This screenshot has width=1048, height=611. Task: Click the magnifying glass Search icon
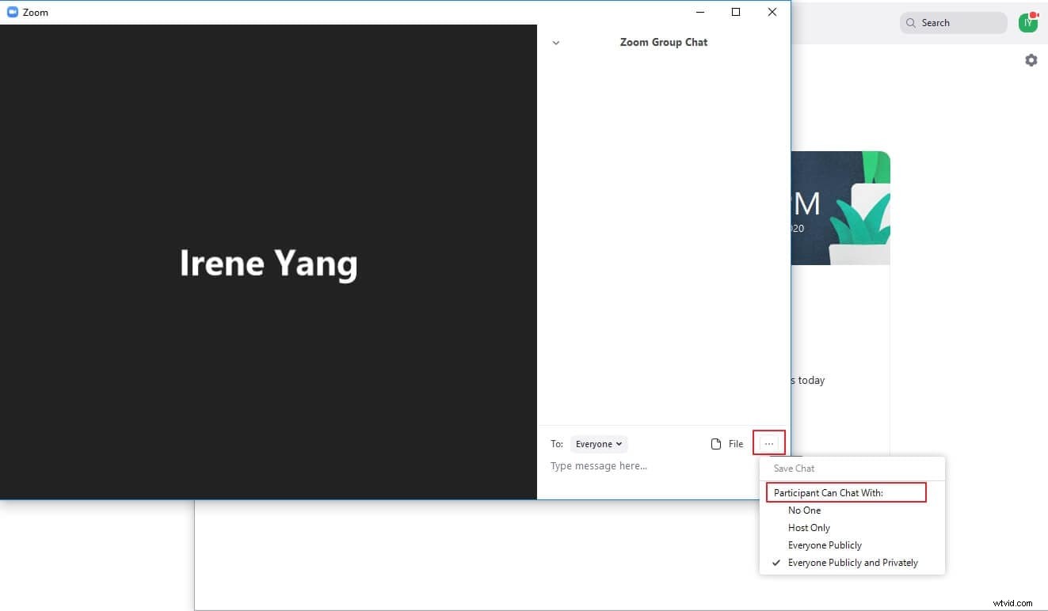[x=909, y=23]
